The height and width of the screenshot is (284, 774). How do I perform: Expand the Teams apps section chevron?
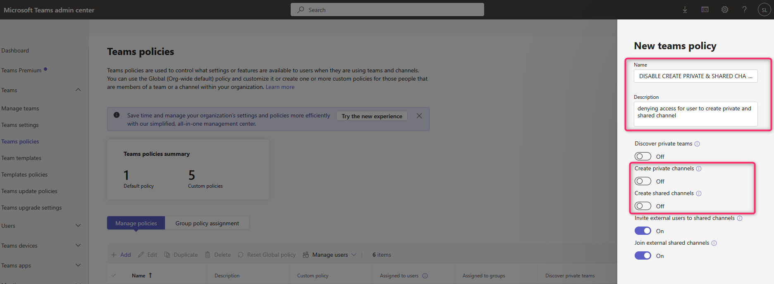click(78, 265)
